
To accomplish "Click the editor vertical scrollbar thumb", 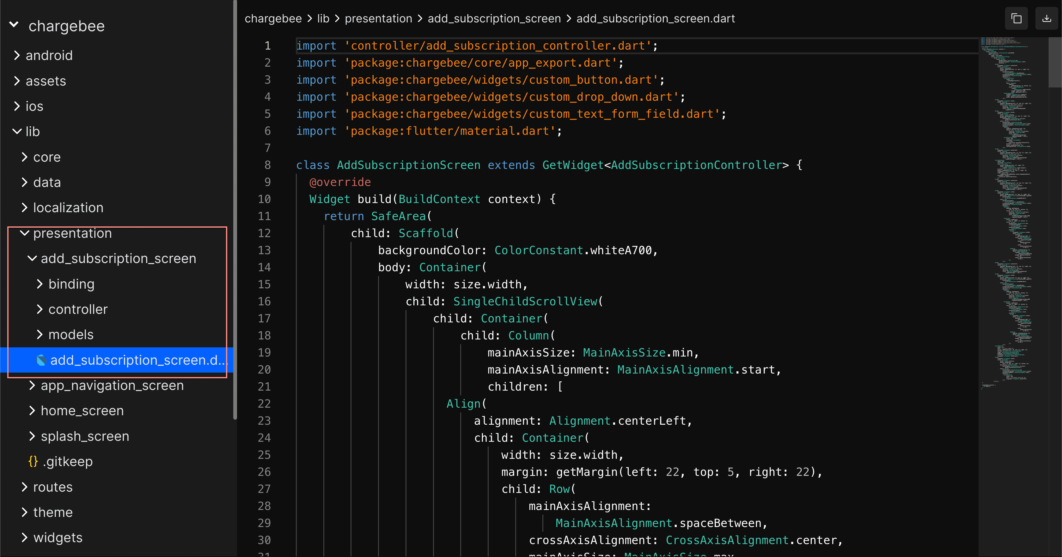I will [1055, 62].
